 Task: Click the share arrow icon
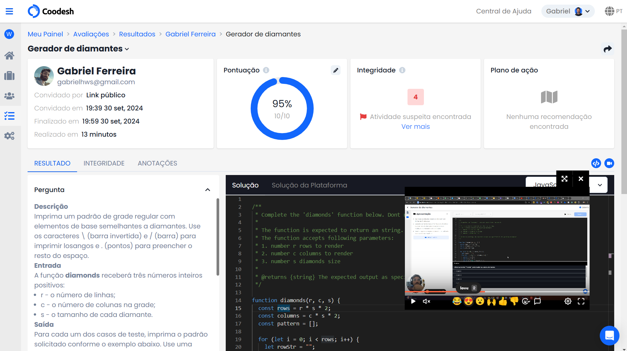608,49
